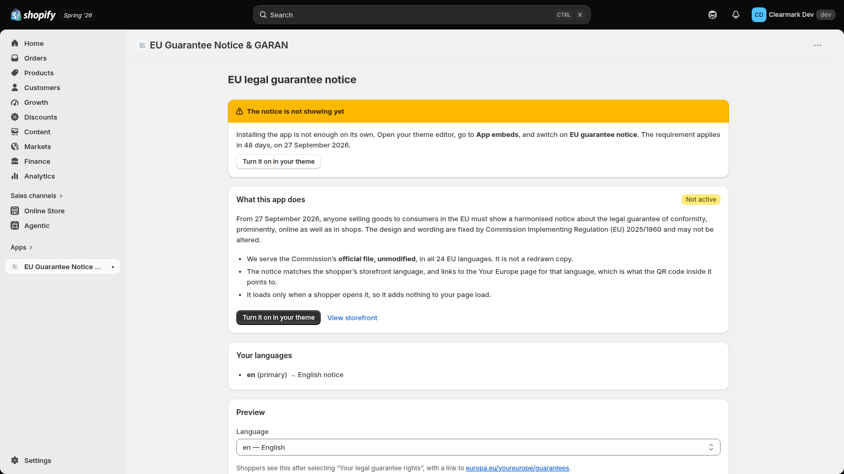Screen dimensions: 844x474
Task: Open the Finance bank icon
Action: click(x=15, y=161)
